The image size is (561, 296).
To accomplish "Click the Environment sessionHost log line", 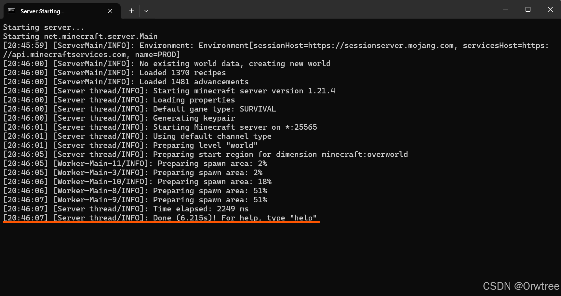I will [x=276, y=46].
